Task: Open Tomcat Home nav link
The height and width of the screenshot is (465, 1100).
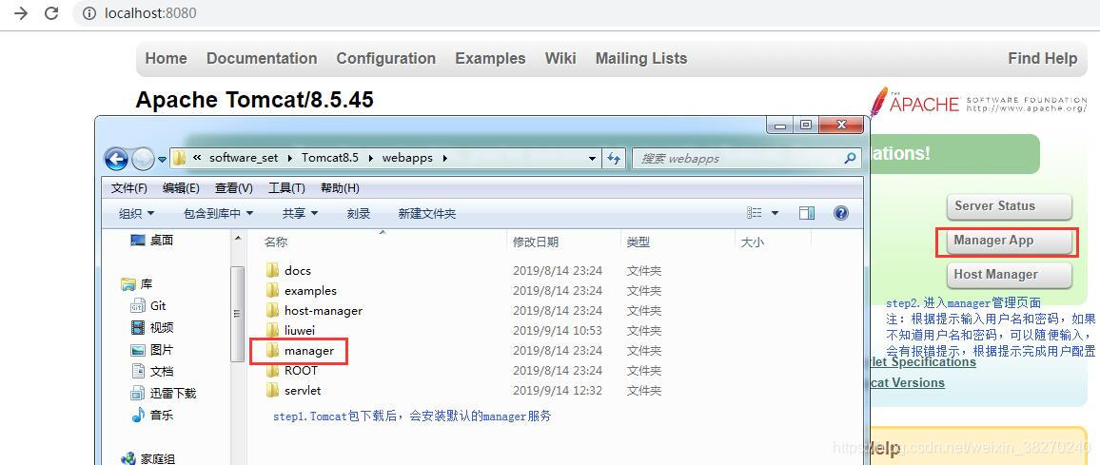Action: point(167,58)
